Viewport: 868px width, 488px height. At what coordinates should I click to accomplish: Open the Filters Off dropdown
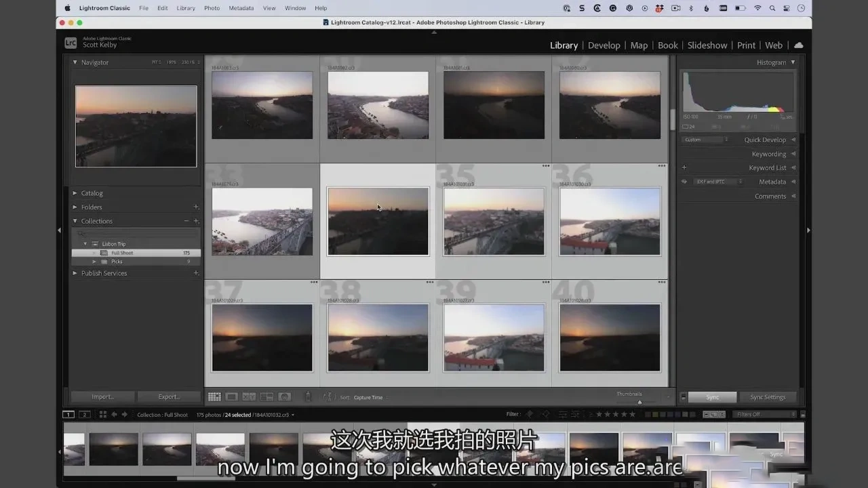click(x=764, y=414)
